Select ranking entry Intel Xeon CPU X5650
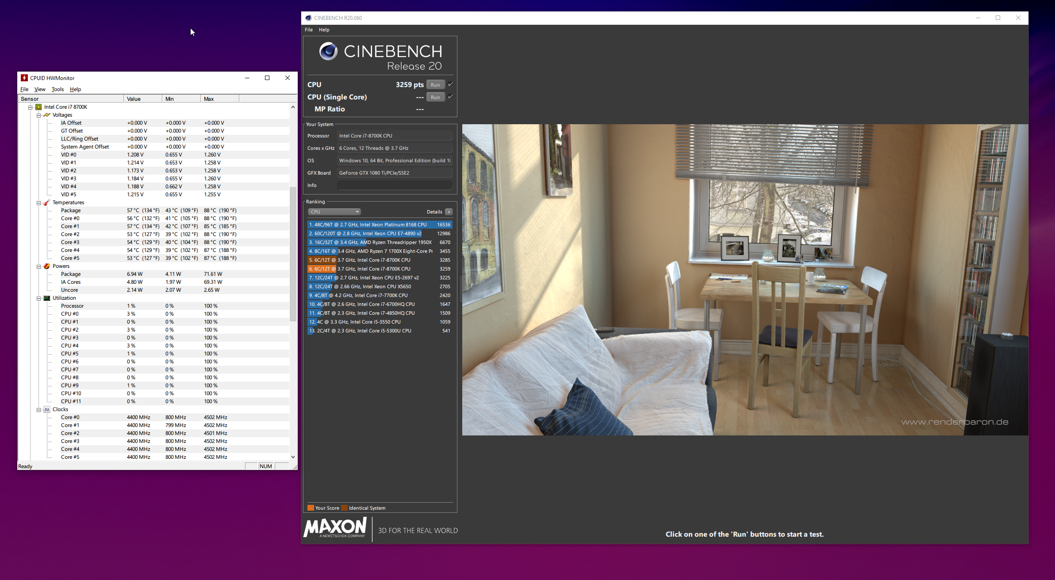 coord(380,286)
